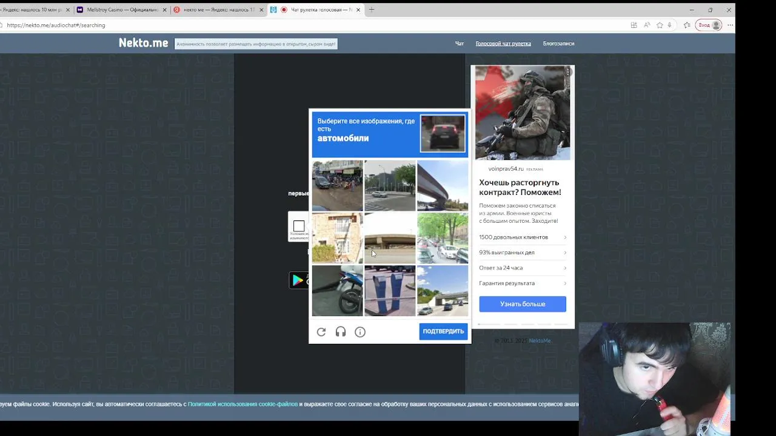Open the browser Settings and more menu
The width and height of the screenshot is (776, 436).
coord(730,25)
